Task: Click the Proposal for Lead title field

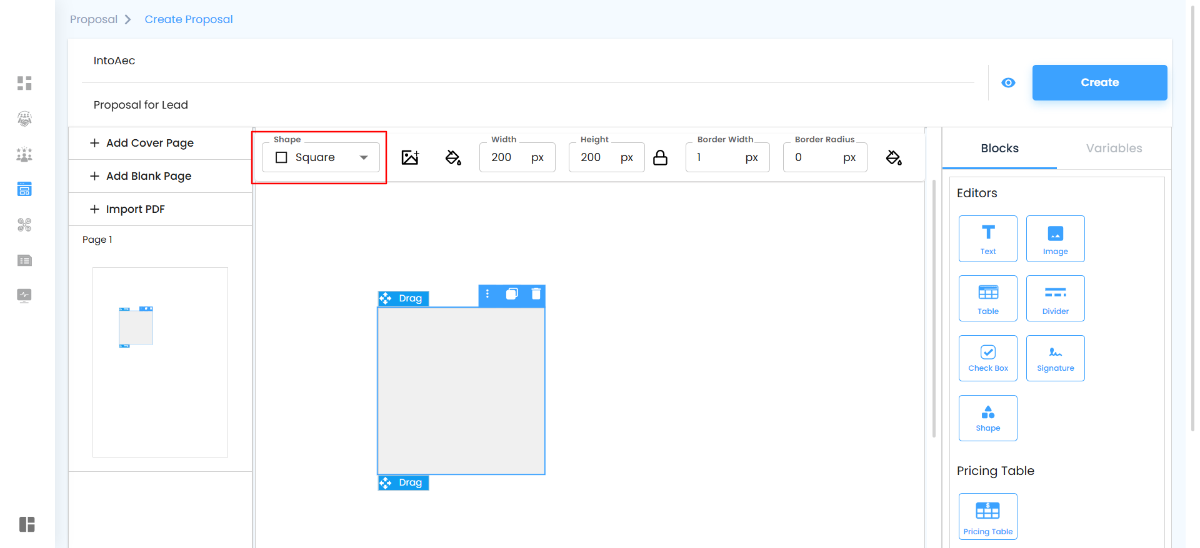Action: point(528,105)
